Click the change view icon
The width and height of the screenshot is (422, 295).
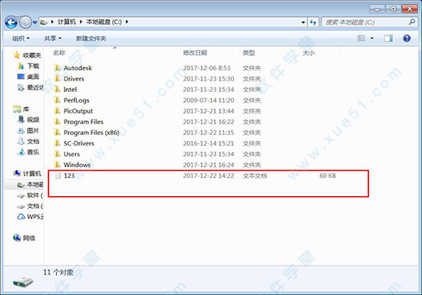[361, 38]
